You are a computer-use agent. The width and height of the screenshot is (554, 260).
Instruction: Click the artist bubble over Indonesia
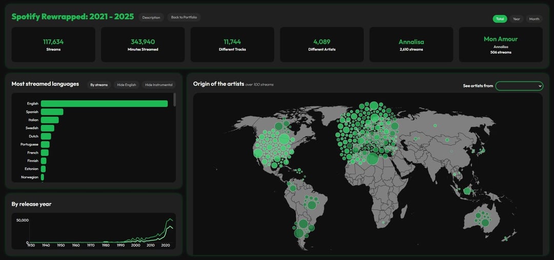coord(467,191)
